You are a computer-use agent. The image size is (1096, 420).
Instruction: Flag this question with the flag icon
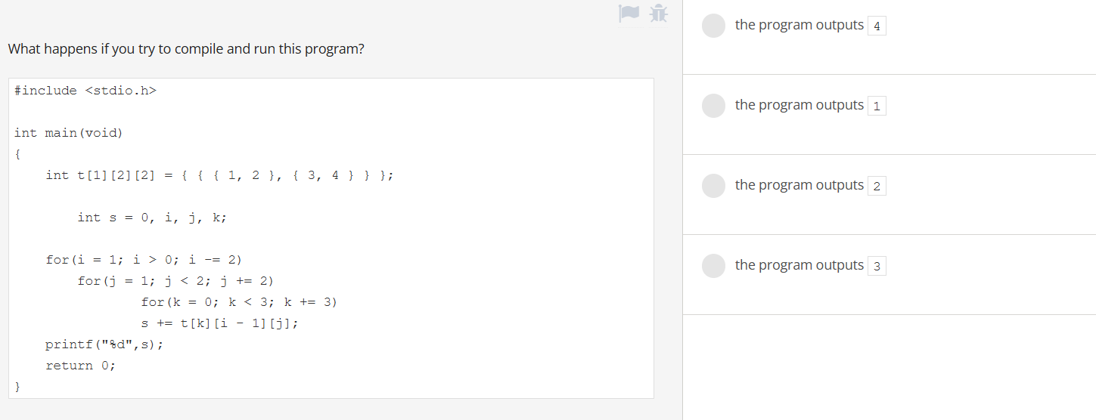click(629, 13)
